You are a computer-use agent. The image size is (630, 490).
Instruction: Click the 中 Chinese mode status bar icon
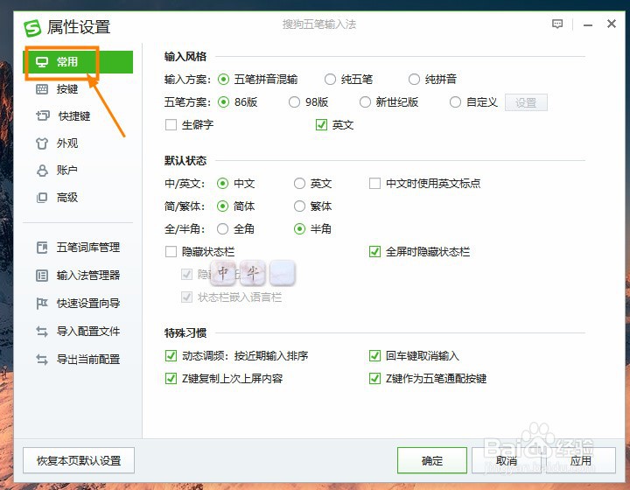click(x=223, y=273)
